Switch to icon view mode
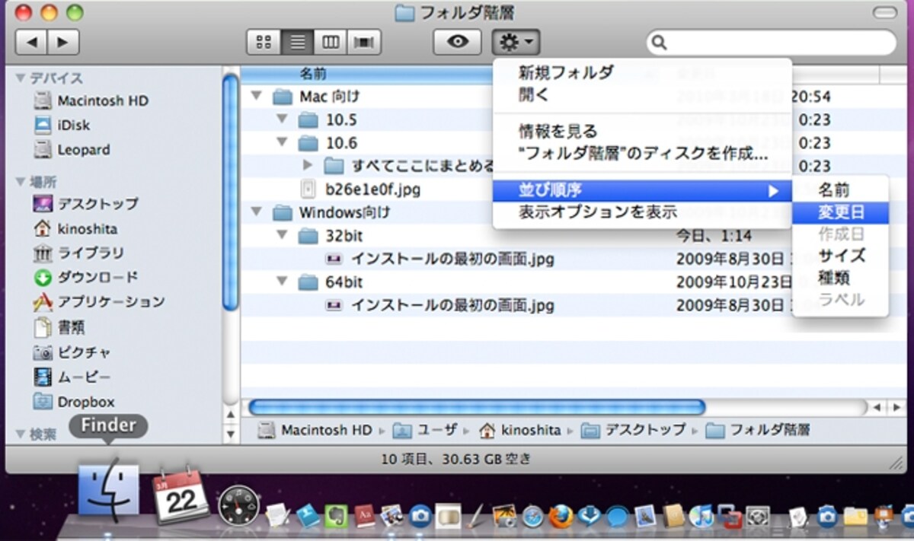 pos(264,42)
